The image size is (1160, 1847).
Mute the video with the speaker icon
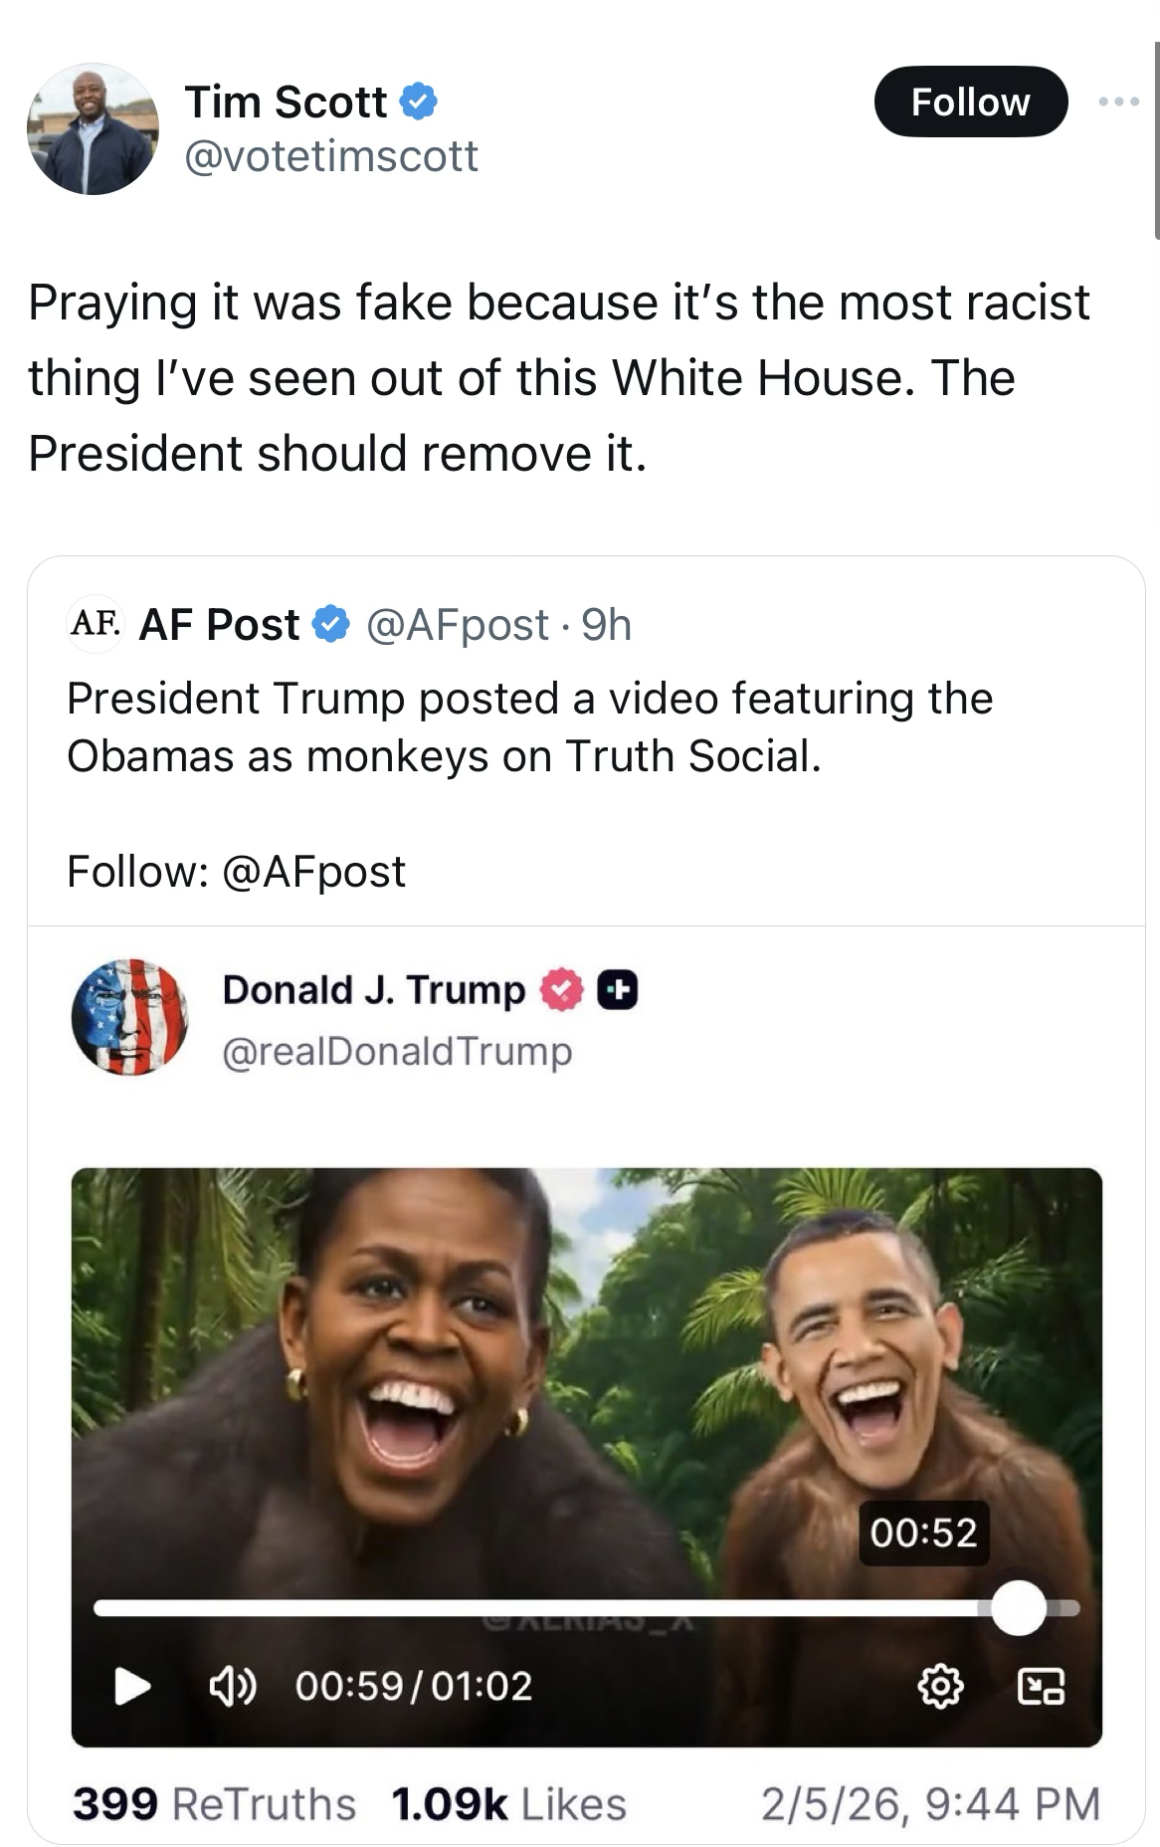point(232,1686)
